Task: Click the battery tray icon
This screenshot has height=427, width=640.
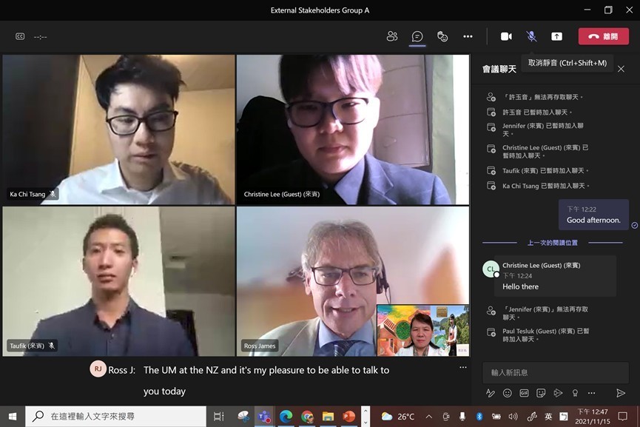Action: pos(496,417)
